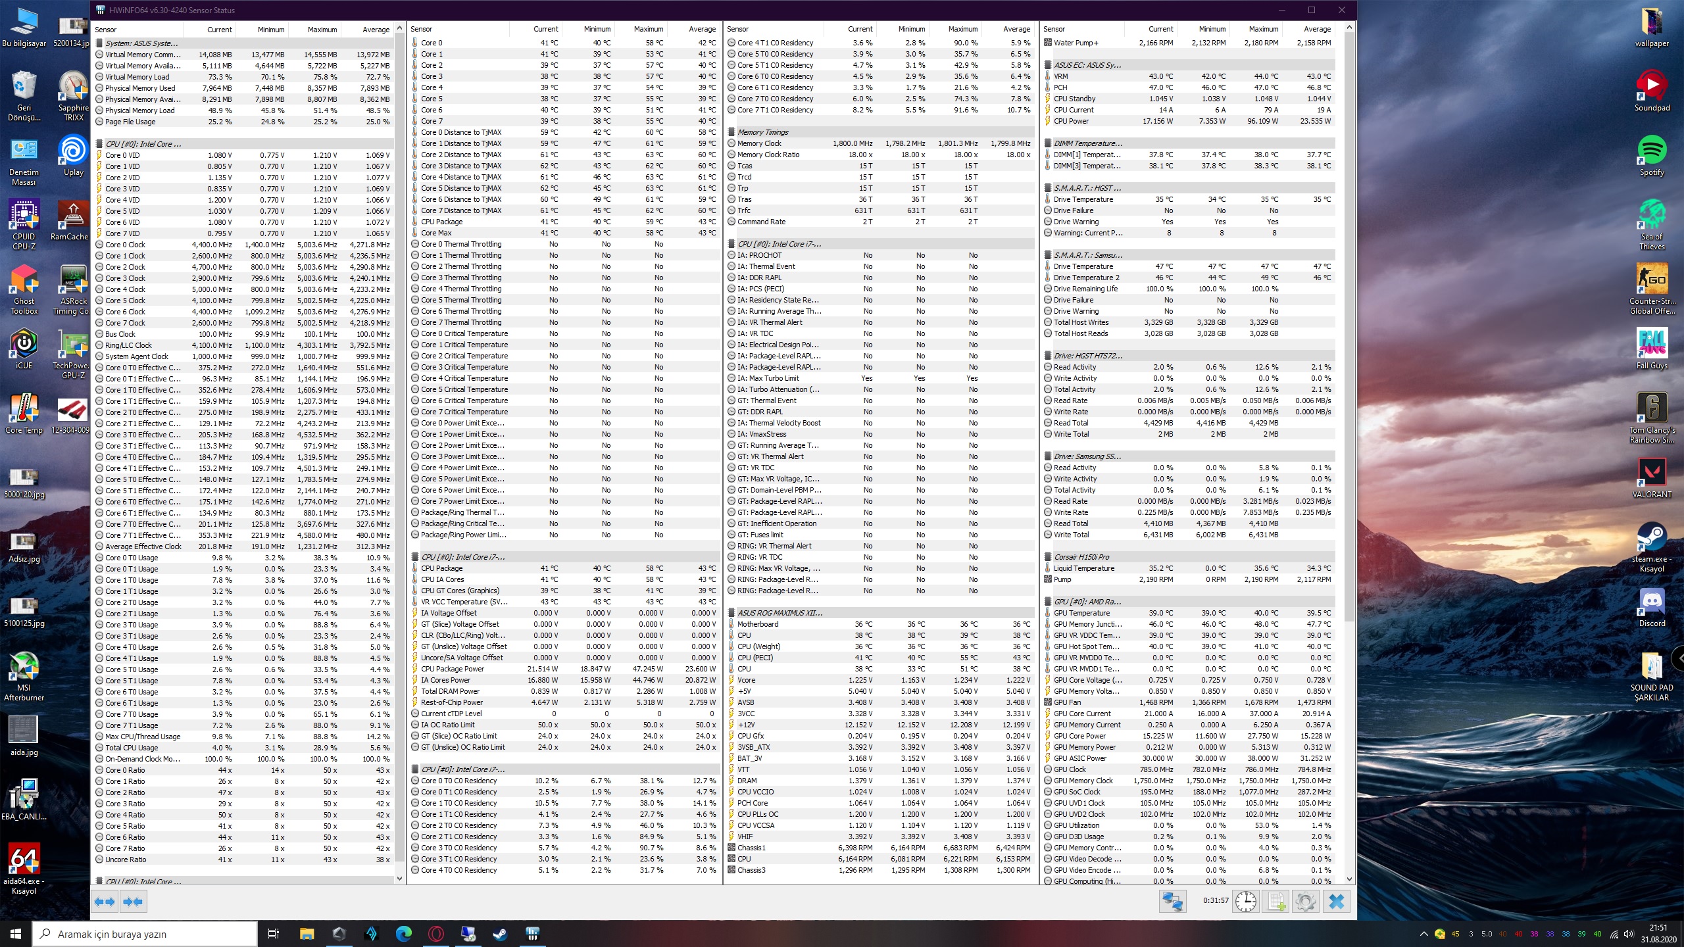Select the ASUS ROG MAXIMUS XII group header
The image size is (1684, 947).
click(881, 613)
